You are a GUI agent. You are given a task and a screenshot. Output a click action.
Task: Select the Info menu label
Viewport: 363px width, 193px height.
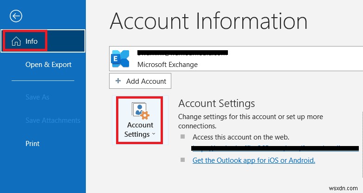click(32, 41)
